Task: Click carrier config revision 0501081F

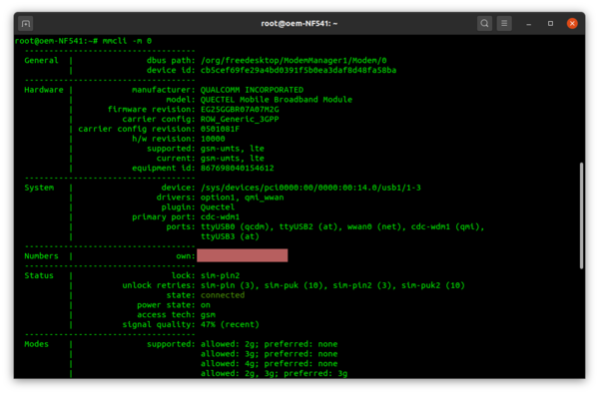Action: click(x=220, y=129)
